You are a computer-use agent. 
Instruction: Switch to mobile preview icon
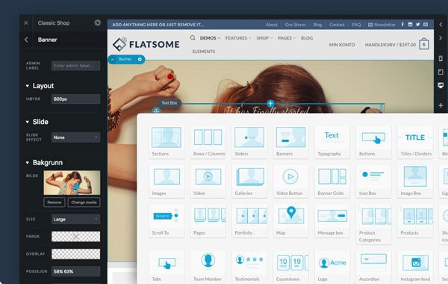(x=441, y=58)
